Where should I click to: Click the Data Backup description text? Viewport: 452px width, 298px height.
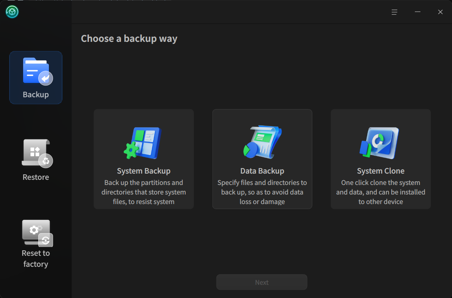tap(262, 192)
